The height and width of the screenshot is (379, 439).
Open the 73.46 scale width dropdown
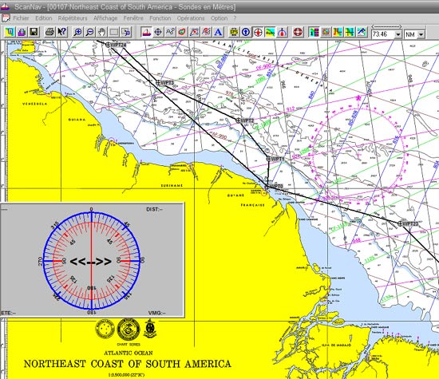397,35
